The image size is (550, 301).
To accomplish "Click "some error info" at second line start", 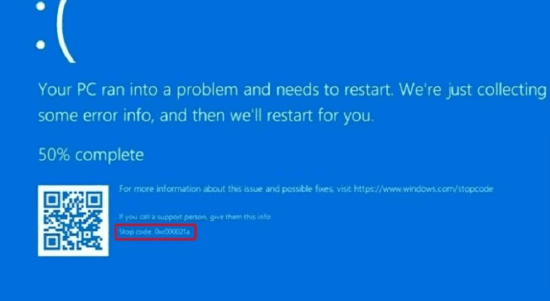I will pos(96,115).
